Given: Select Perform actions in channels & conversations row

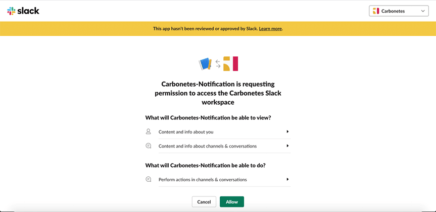Looking at the screenshot, I should click(218, 180).
